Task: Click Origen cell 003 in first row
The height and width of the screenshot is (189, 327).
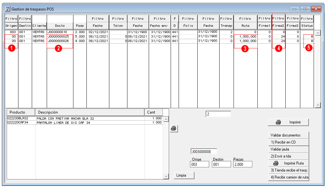Action: (12, 32)
